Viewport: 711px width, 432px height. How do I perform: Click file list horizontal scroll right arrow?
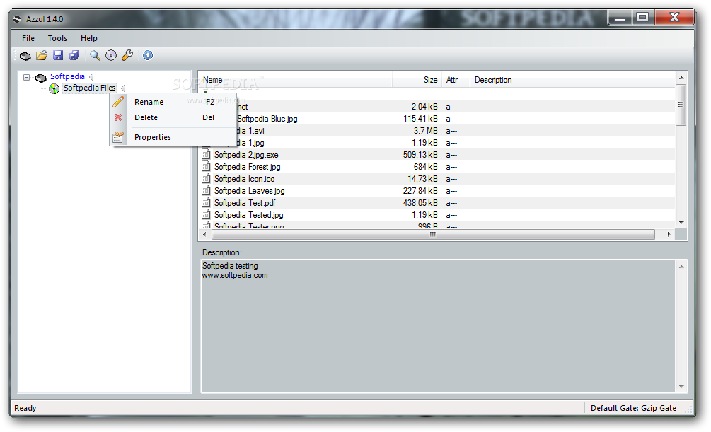point(669,234)
